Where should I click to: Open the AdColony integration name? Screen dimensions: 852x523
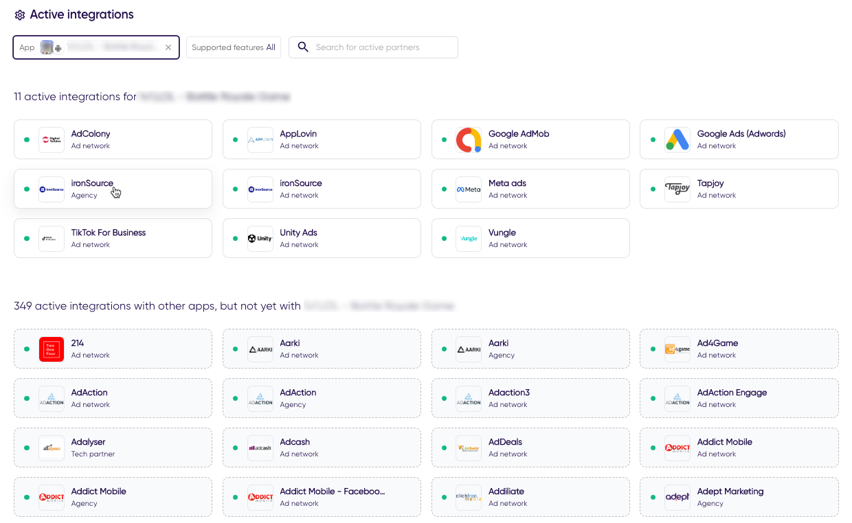91,134
